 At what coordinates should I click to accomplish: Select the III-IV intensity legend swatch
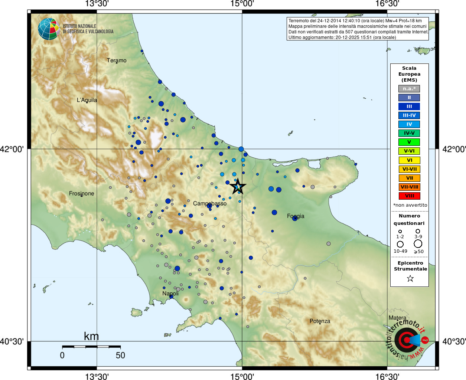click(x=409, y=115)
